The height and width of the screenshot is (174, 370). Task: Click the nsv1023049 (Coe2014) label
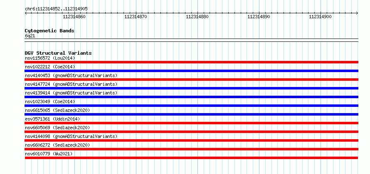(50, 101)
